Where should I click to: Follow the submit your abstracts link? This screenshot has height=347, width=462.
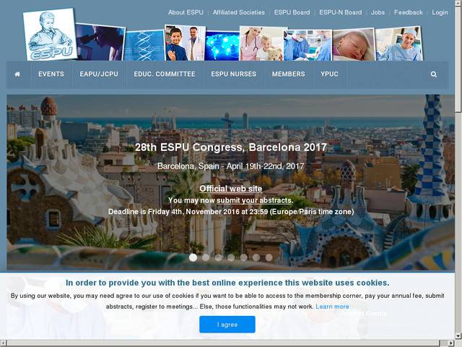click(254, 200)
